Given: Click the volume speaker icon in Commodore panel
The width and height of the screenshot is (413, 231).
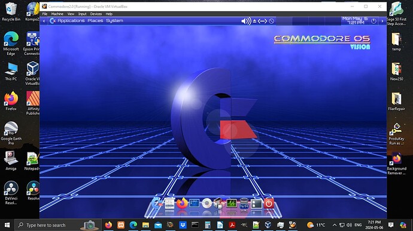Looking at the screenshot, I should [x=246, y=21].
